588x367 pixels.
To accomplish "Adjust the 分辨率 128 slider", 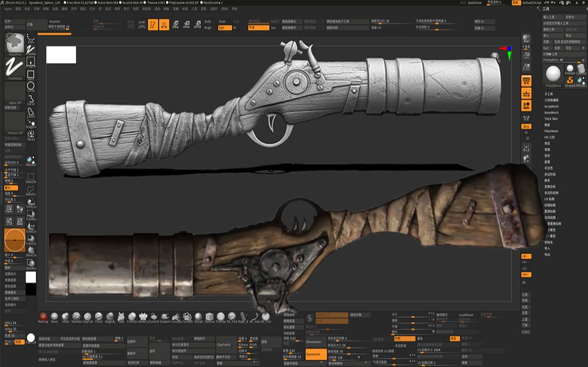I will 349,358.
